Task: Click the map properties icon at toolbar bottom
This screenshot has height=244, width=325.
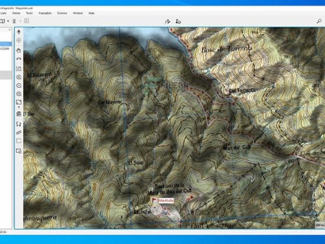Action: [x=19, y=151]
